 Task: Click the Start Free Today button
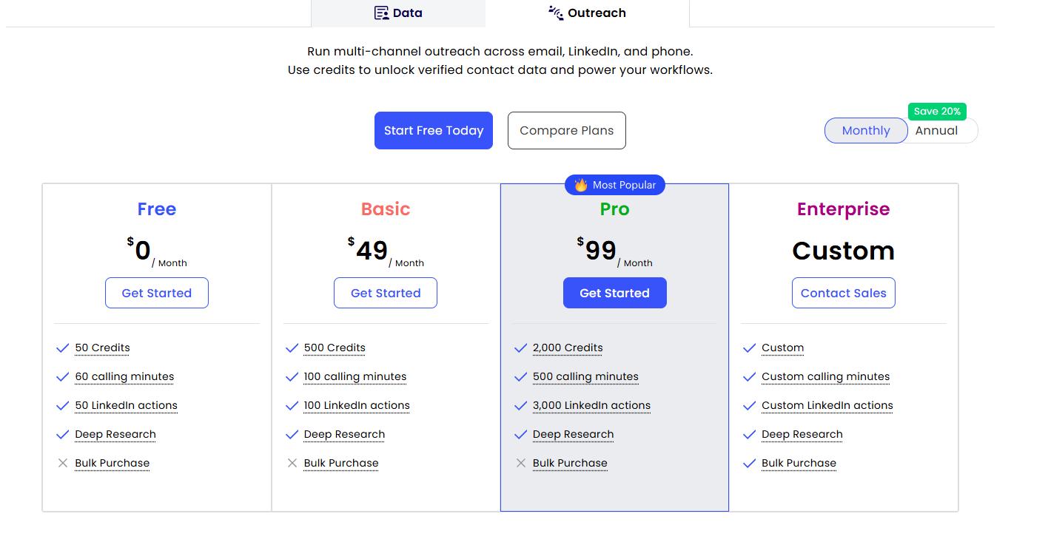pyautogui.click(x=434, y=130)
